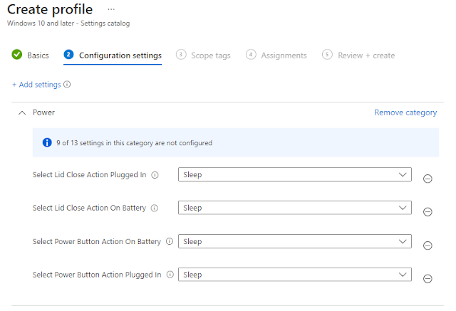The width and height of the screenshot is (456, 311).
Task: Click the Remove category link
Action: coord(405,112)
